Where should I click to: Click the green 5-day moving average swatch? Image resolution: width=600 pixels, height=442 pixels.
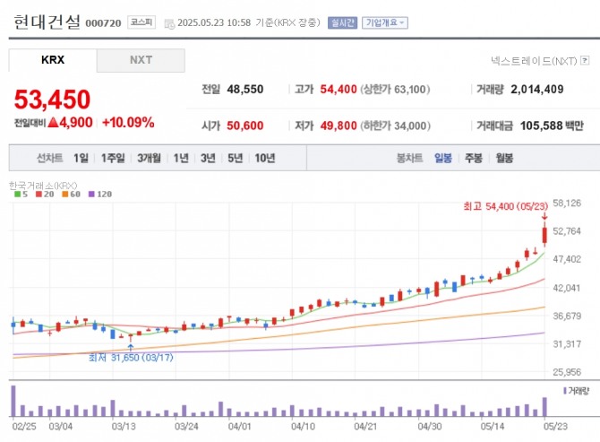tap(16, 194)
